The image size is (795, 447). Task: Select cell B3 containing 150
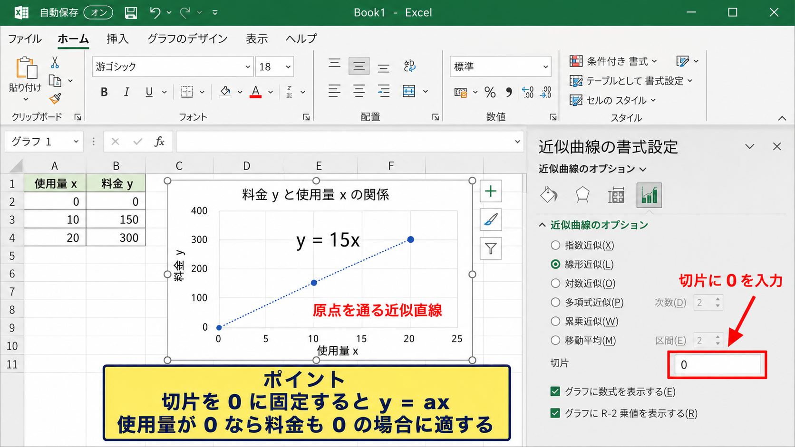tap(116, 219)
